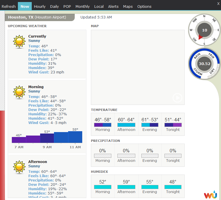Play the map animation
221x200 pixels.
coord(177,98)
